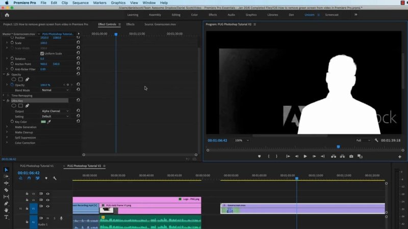
Task: Create ellipse mask under Ultra Key
Action: tap(14, 106)
